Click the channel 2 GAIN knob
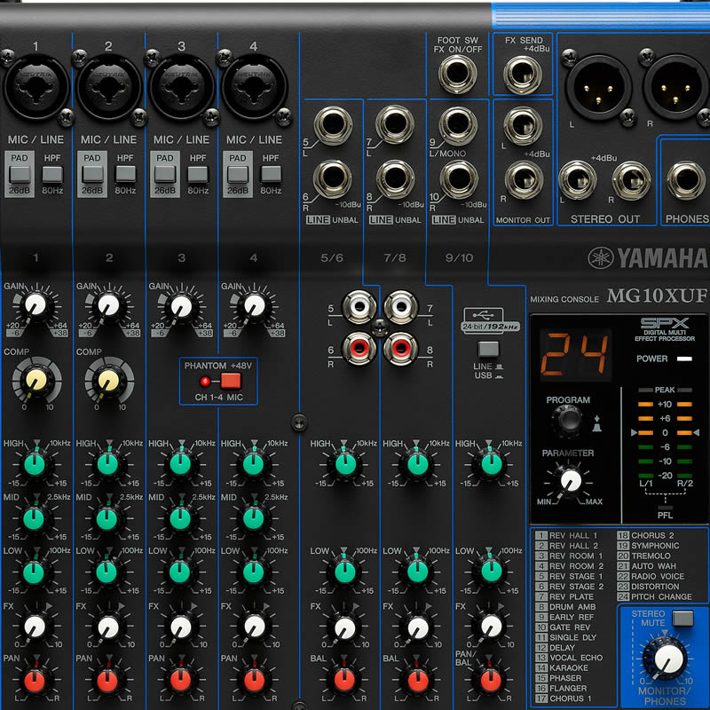Viewport: 710px width, 710px height. tap(108, 305)
